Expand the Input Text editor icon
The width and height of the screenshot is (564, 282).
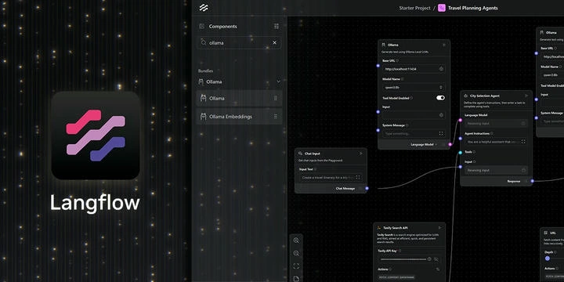click(358, 177)
